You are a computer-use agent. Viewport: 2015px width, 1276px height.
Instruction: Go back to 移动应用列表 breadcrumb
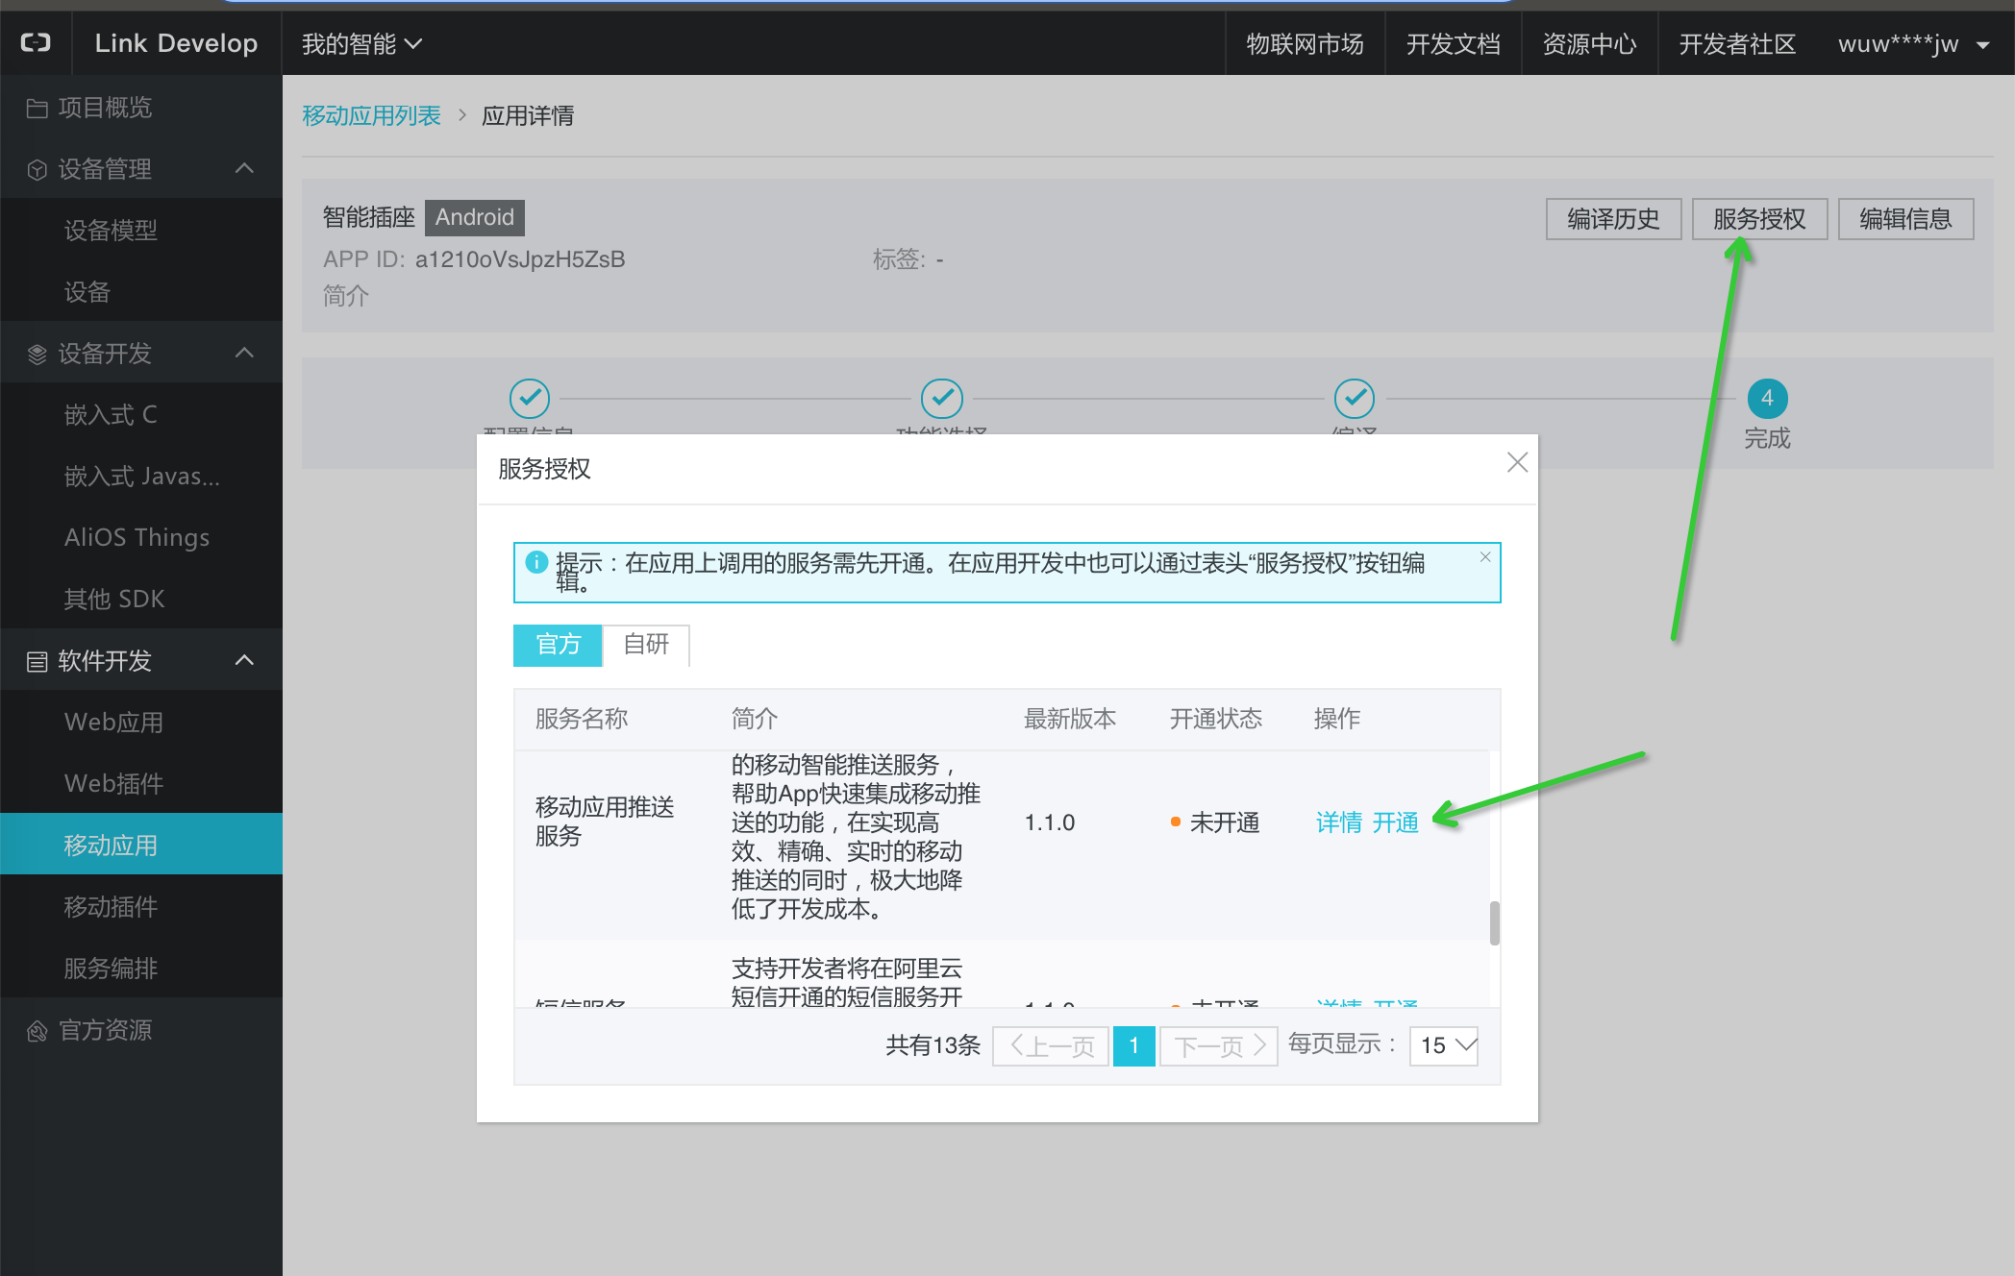371,115
